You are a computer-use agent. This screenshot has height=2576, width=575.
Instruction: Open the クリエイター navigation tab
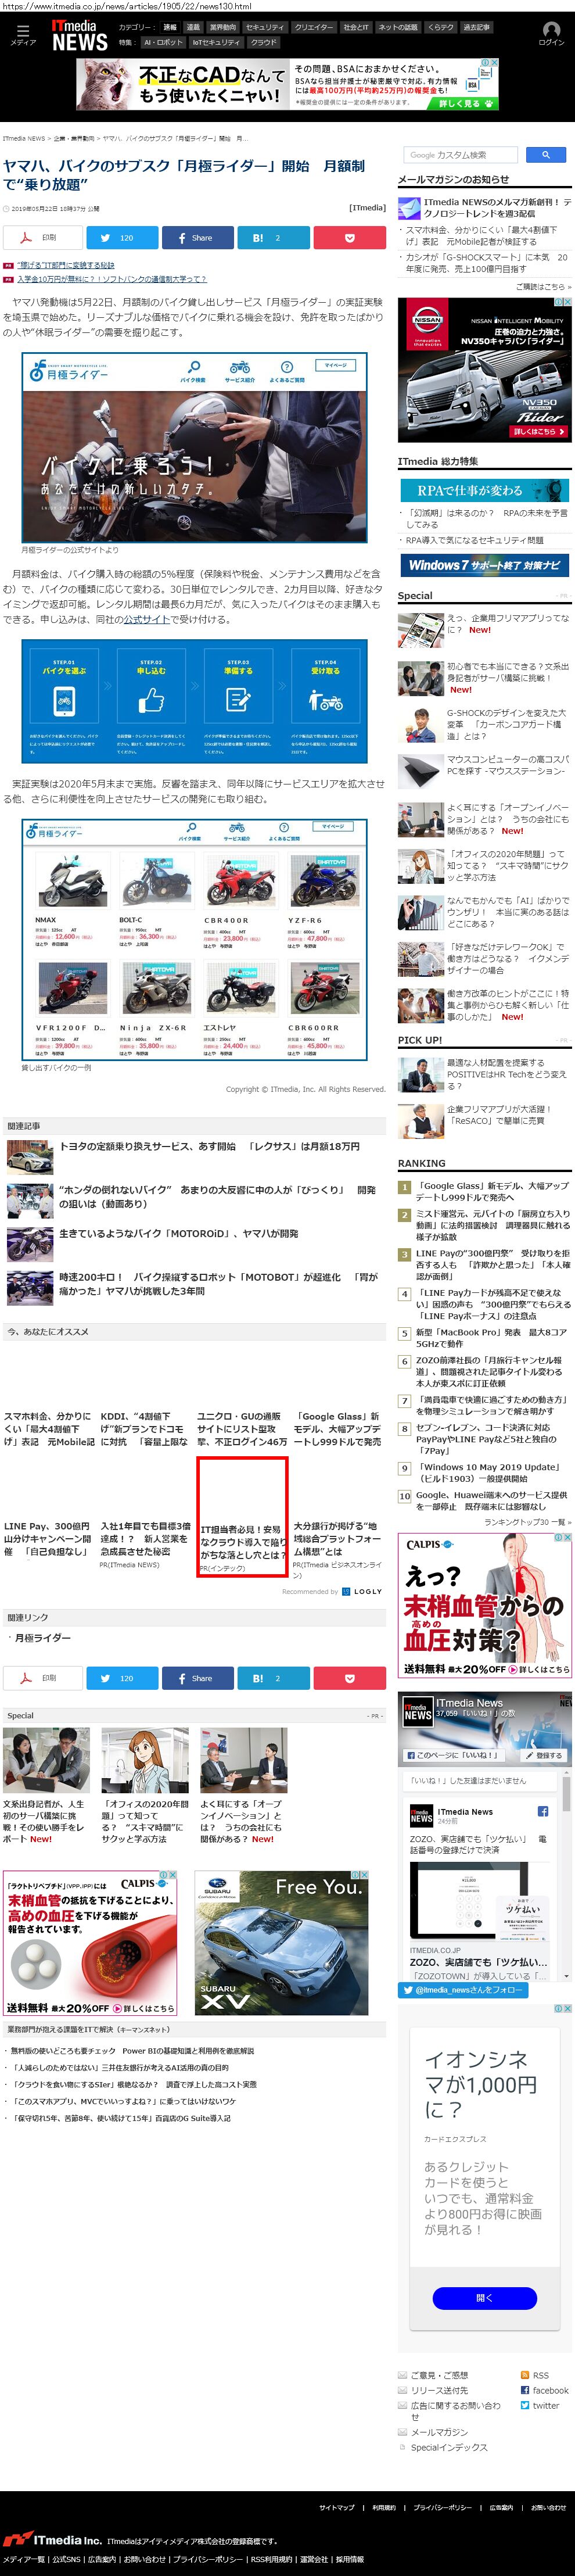pyautogui.click(x=313, y=28)
